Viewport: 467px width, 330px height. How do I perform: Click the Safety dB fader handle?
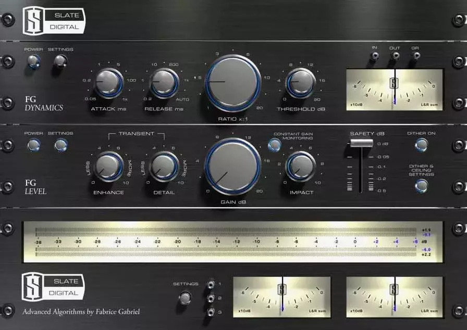pyautogui.click(x=361, y=143)
